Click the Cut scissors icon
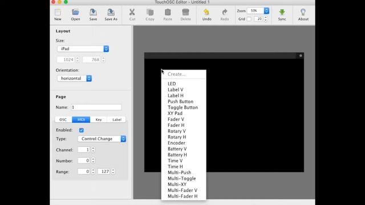This screenshot has height=205, width=365. (x=132, y=15)
